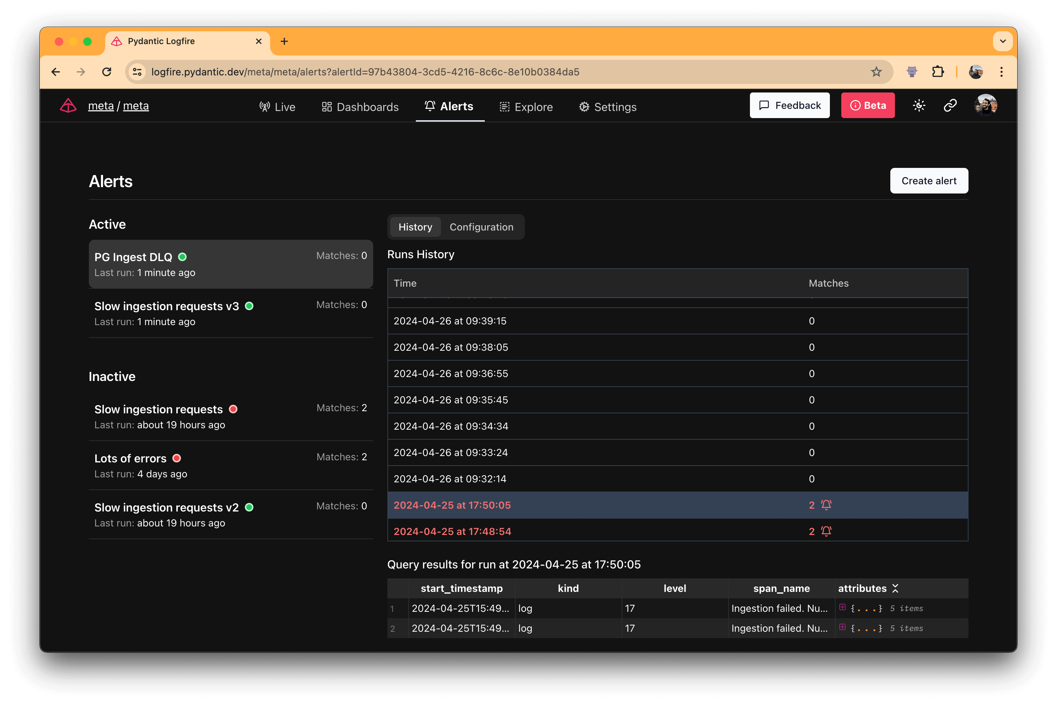Click bell icon on 17:50:05 run row
Image resolution: width=1057 pixels, height=705 pixels.
[826, 505]
